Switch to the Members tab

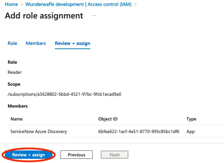coord(36,44)
